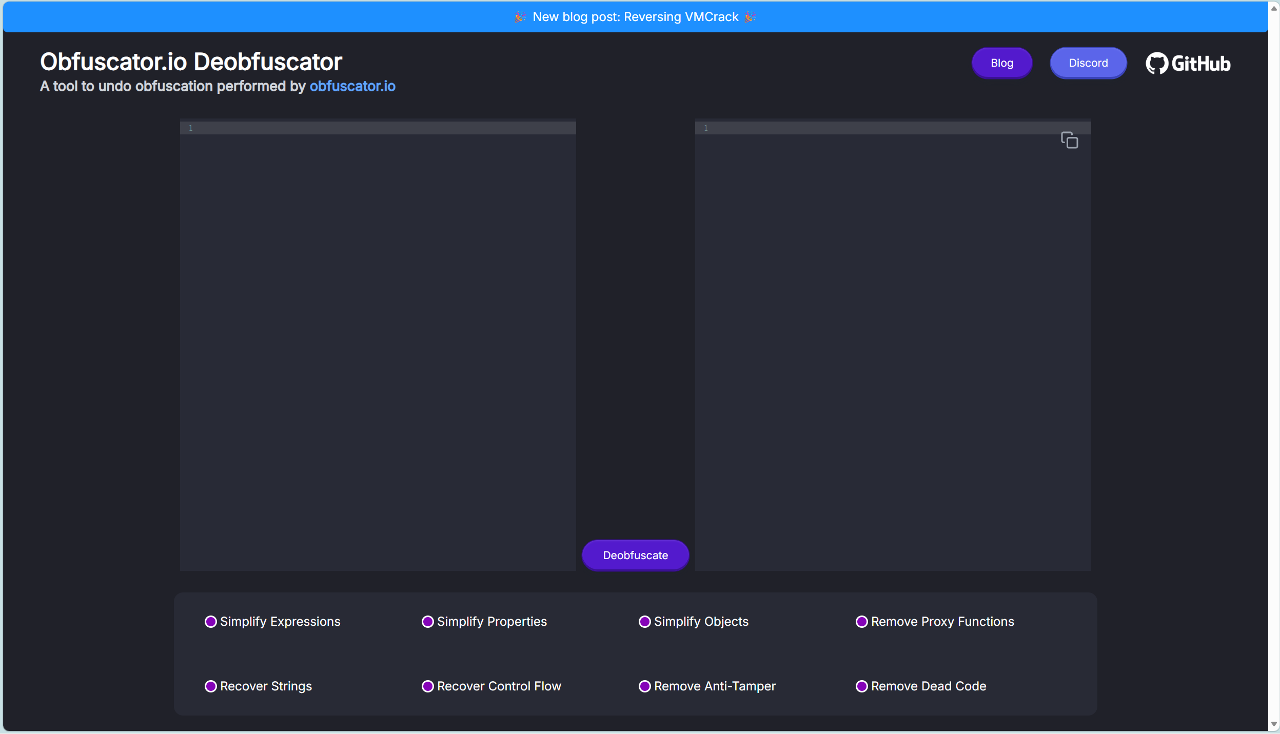The image size is (1280, 734).
Task: Open the Blog page
Action: click(1001, 63)
